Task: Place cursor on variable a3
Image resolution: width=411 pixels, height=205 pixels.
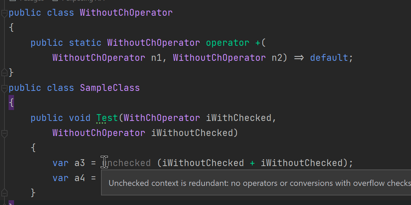Action: [x=79, y=163]
